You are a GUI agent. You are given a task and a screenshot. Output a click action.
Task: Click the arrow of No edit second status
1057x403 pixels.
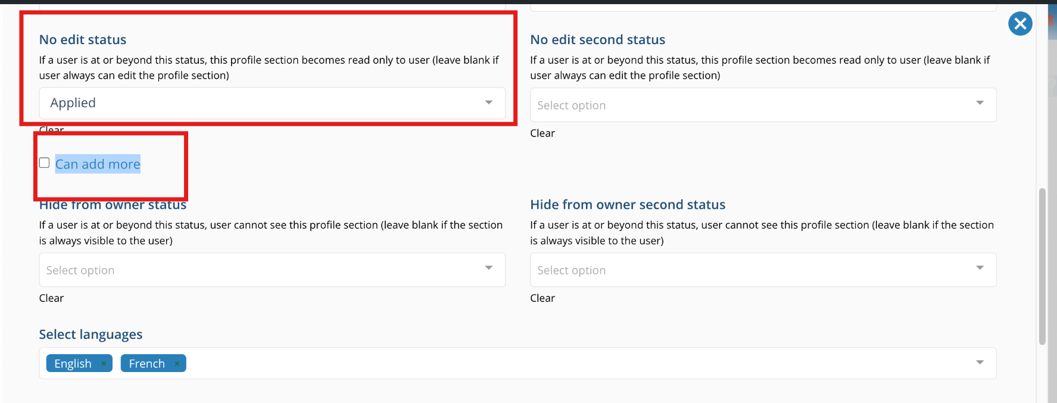tap(980, 103)
